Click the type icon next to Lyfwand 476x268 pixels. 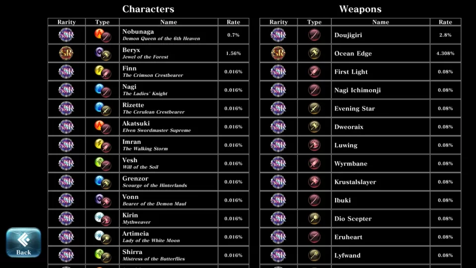pyautogui.click(x=314, y=255)
